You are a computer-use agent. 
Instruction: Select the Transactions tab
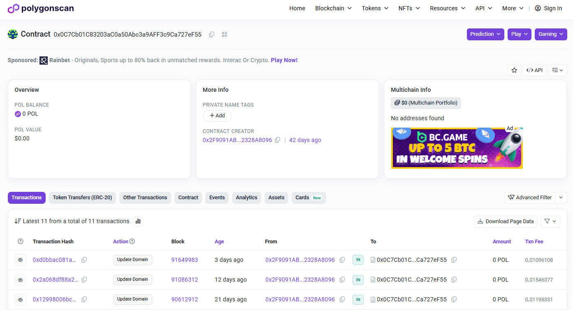[27, 198]
